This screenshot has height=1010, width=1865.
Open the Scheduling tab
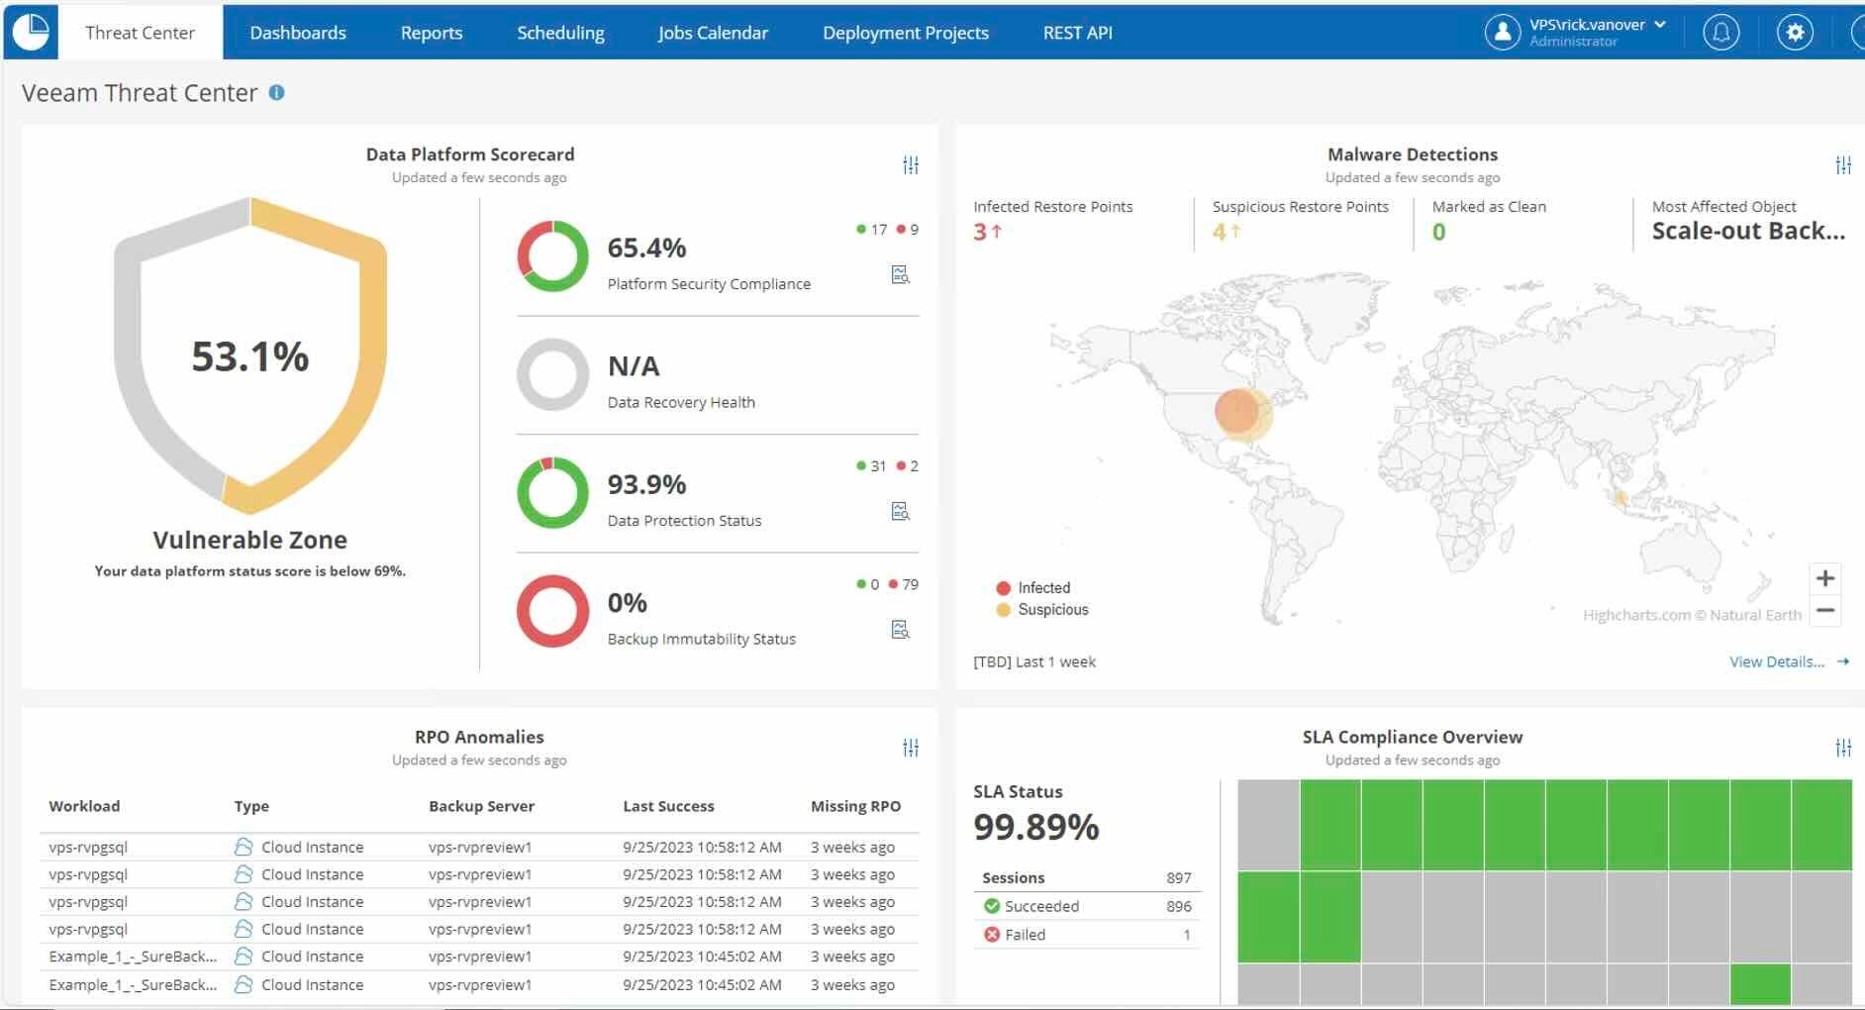pos(560,33)
